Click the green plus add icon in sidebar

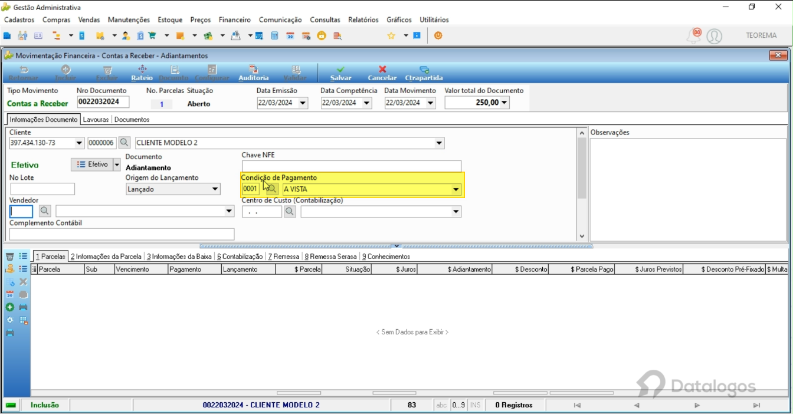tap(10, 307)
